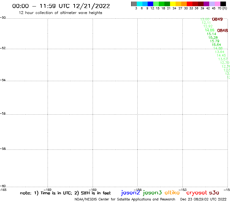
Task: Click the dark blue legend swatch
Action: pos(150,4)
